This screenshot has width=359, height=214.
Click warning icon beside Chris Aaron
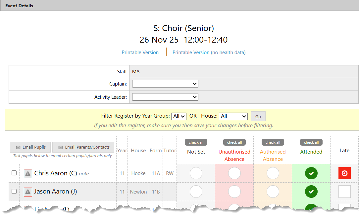[x=28, y=173]
